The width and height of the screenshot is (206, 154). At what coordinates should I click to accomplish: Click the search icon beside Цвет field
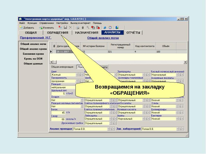80,75
